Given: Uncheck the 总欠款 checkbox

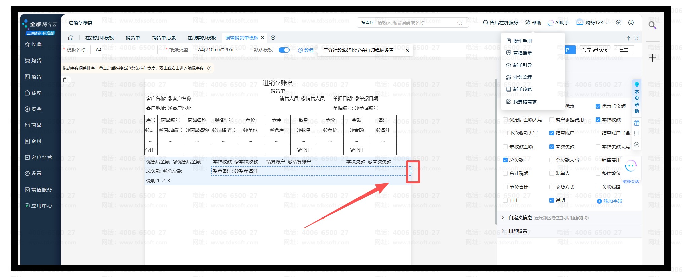Looking at the screenshot, I should (x=505, y=160).
